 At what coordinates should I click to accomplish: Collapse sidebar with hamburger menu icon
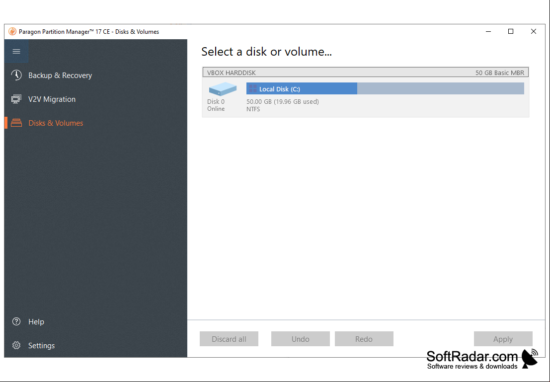16,51
